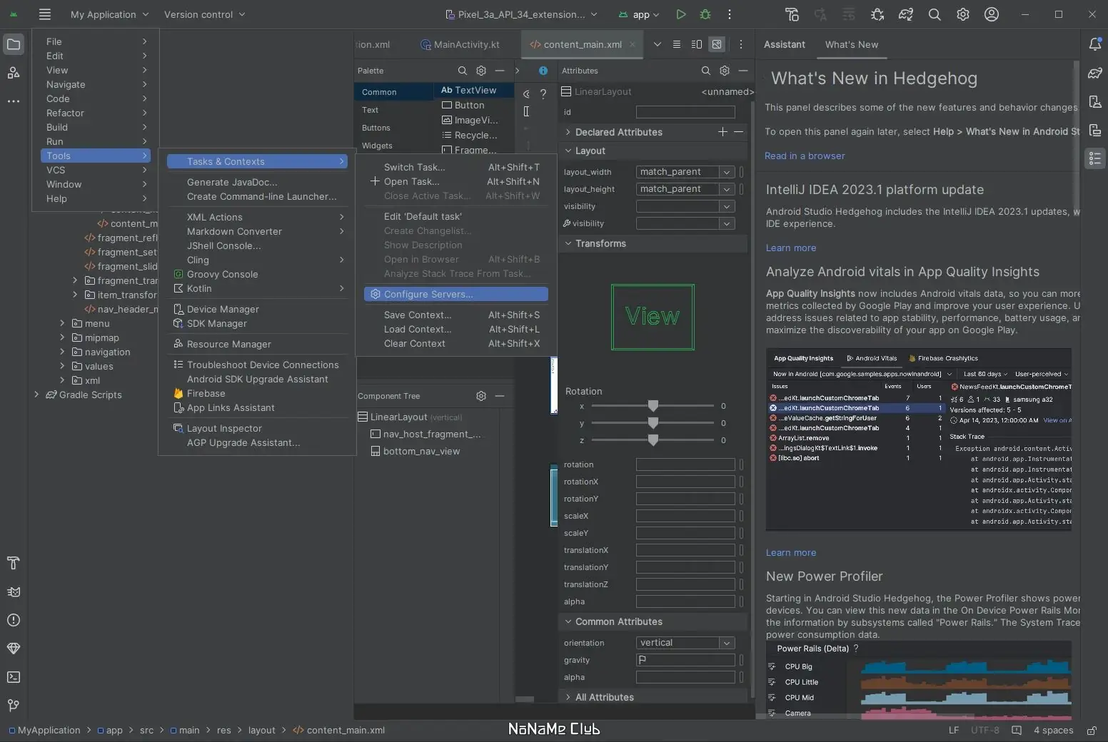
Task: Click the id attribute input field
Action: coord(685,112)
